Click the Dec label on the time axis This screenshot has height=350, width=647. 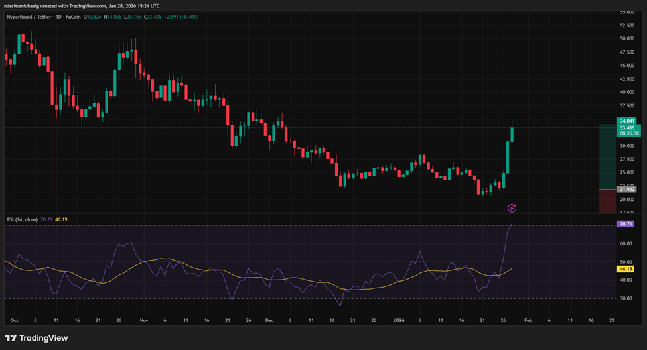[x=269, y=320]
